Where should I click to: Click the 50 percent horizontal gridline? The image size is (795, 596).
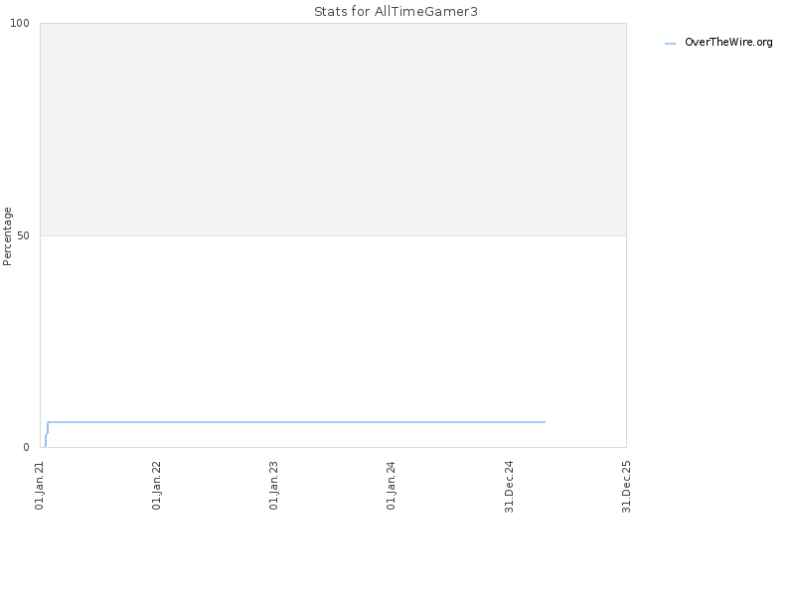click(x=333, y=235)
